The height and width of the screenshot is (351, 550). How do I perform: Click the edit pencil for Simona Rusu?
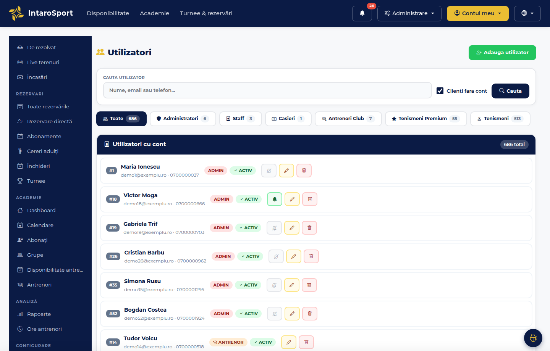pyautogui.click(x=292, y=285)
